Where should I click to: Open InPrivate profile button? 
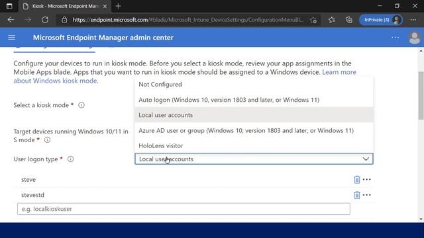(x=381, y=20)
